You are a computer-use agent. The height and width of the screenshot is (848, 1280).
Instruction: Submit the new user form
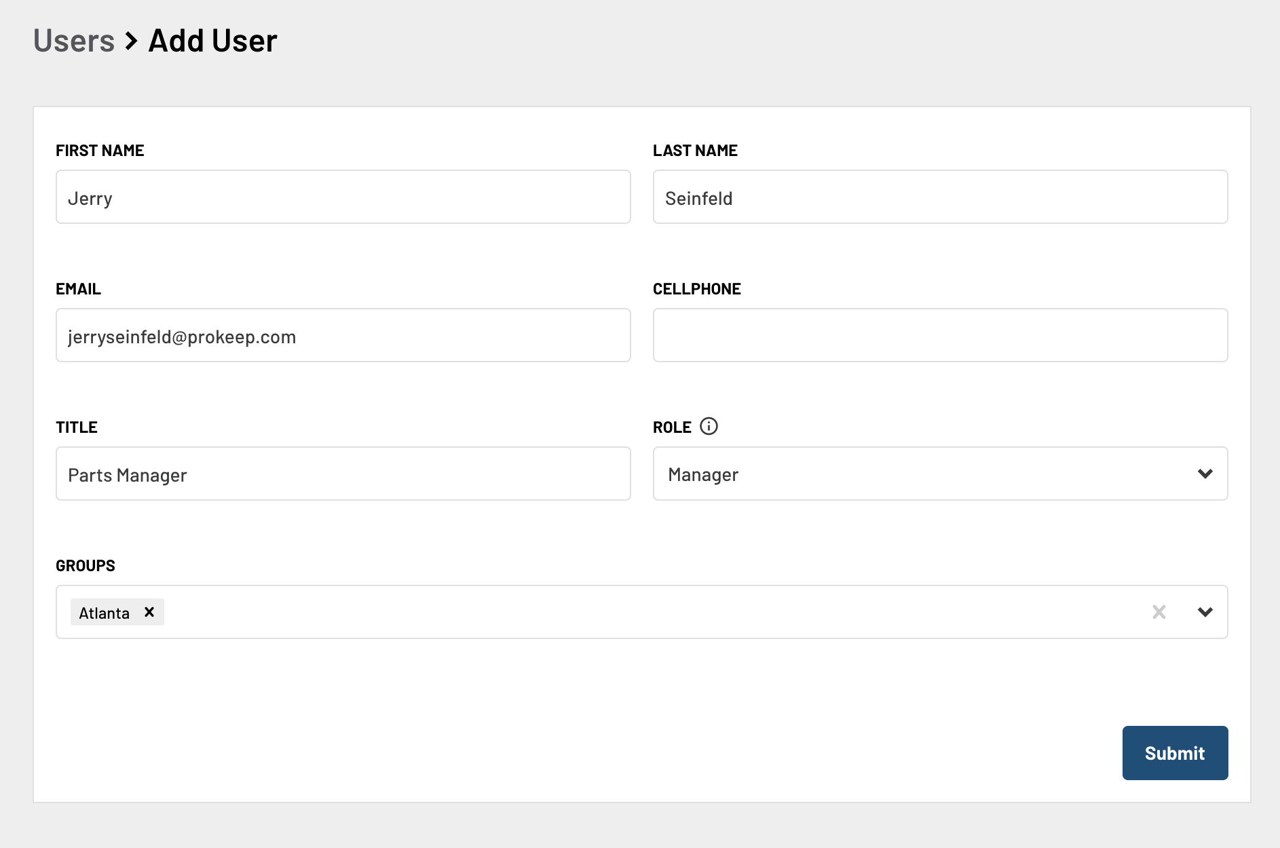(x=1175, y=753)
